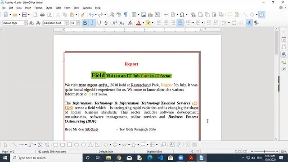Click the zoom slider handle

click(x=264, y=152)
